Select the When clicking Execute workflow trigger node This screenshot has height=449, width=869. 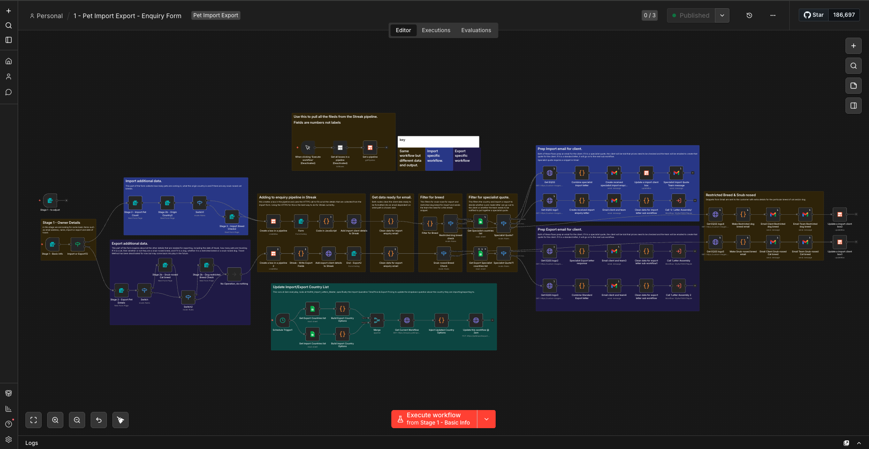(308, 148)
